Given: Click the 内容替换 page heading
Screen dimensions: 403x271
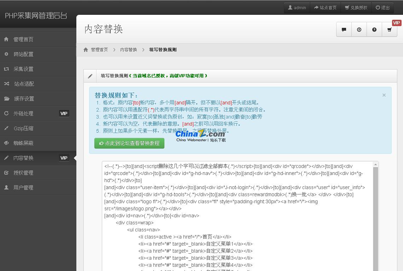Looking at the screenshot, I should (x=104, y=29).
